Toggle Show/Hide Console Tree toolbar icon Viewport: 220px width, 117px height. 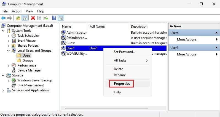click(x=25, y=18)
